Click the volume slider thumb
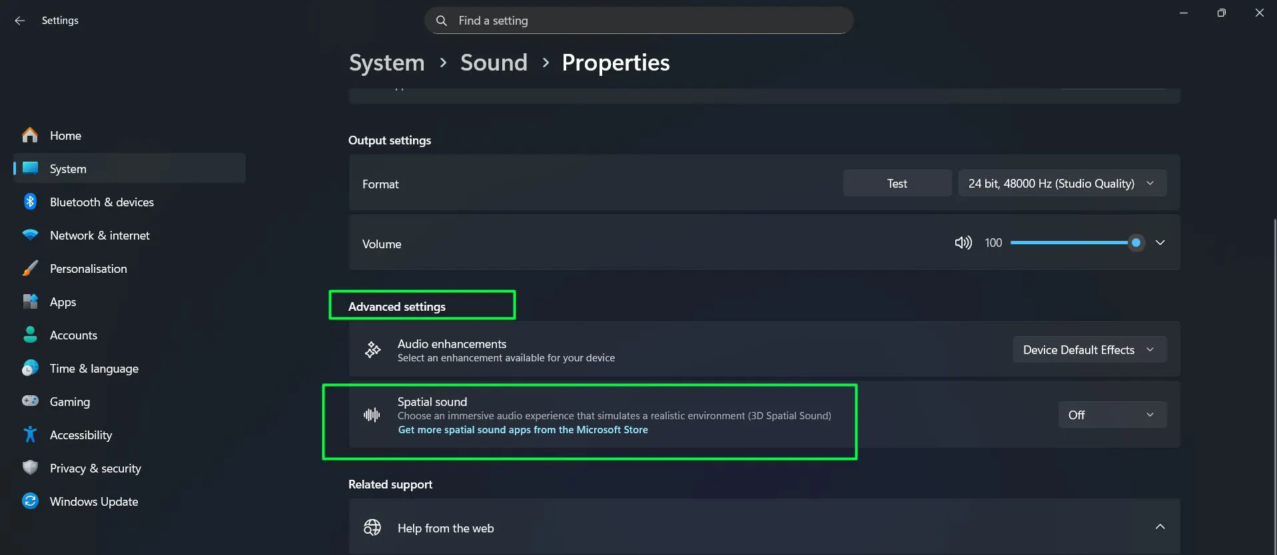The image size is (1277, 555). [x=1136, y=243]
